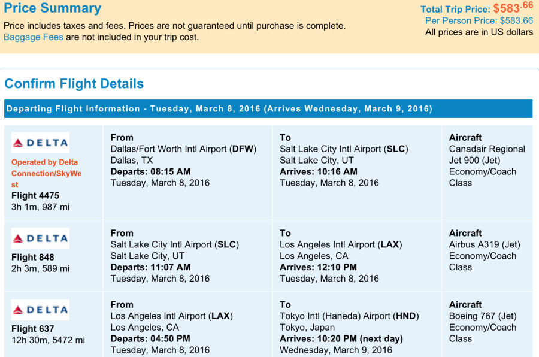Click the Confirm Flight Details heading
Image resolution: width=539 pixels, height=357 pixels.
click(74, 84)
